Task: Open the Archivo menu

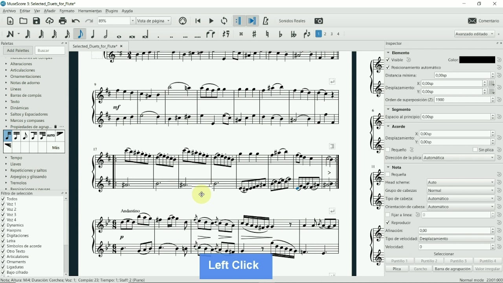Action: click(9, 11)
